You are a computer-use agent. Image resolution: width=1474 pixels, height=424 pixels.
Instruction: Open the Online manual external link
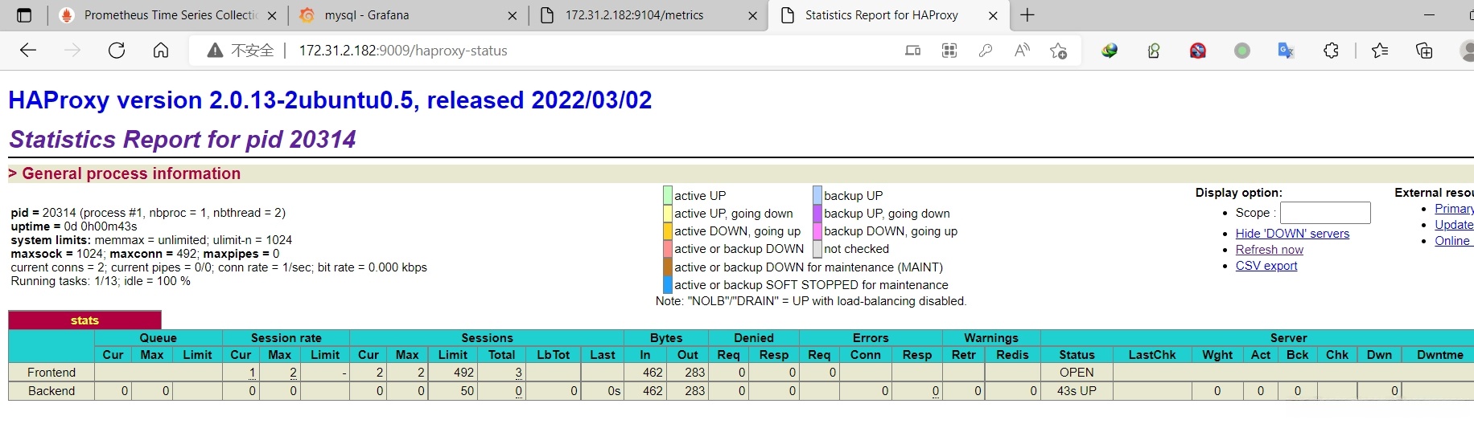click(1454, 241)
